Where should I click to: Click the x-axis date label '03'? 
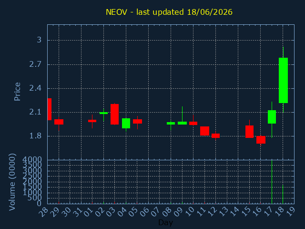(x=111, y=212)
